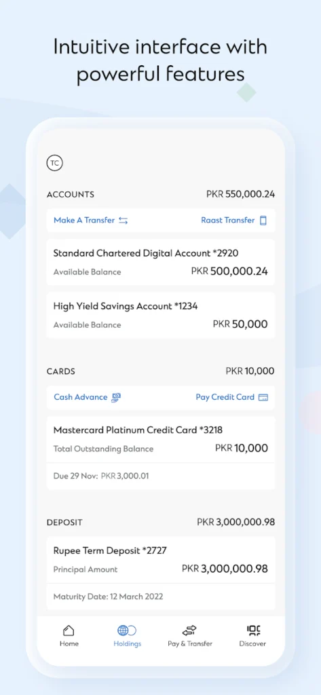This screenshot has width=321, height=695.
Task: Switch to the Discover tab label
Action: pos(252,643)
